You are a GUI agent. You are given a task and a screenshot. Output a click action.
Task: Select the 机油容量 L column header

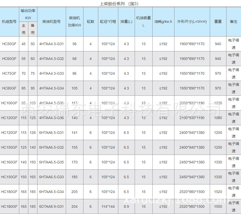pos(144,22)
